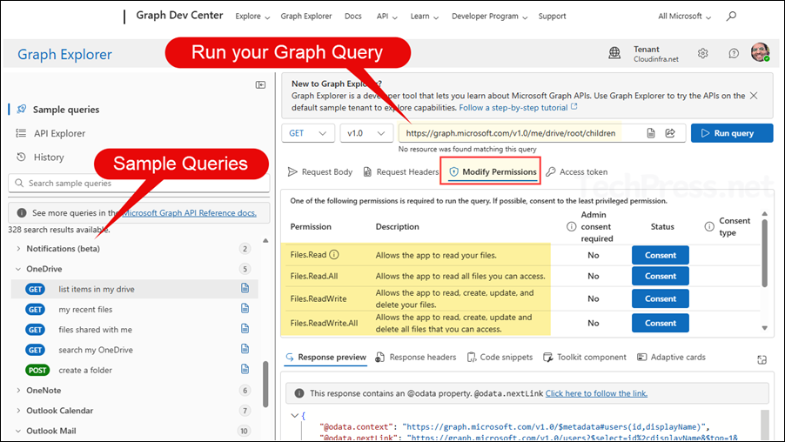Image resolution: width=785 pixels, height=442 pixels.
Task: Switch to the Access token tab
Action: coord(577,172)
